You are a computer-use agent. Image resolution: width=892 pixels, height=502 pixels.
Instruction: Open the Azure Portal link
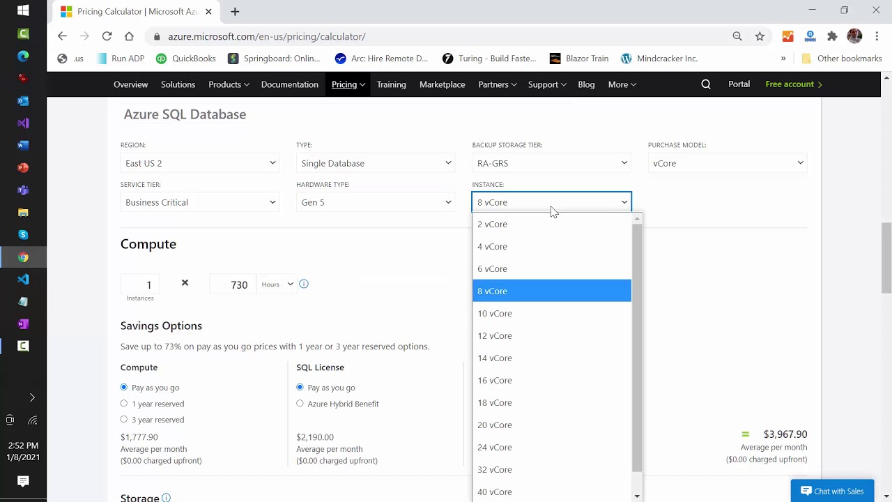point(739,84)
